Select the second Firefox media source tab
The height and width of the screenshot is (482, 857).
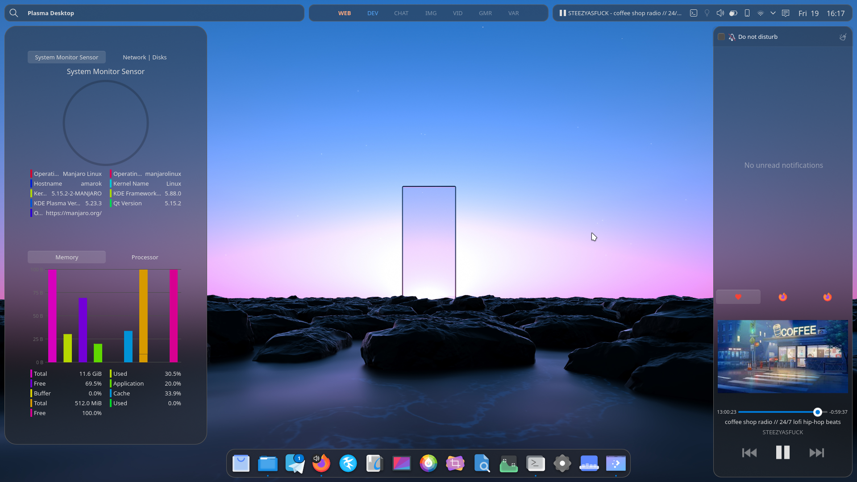[827, 297]
